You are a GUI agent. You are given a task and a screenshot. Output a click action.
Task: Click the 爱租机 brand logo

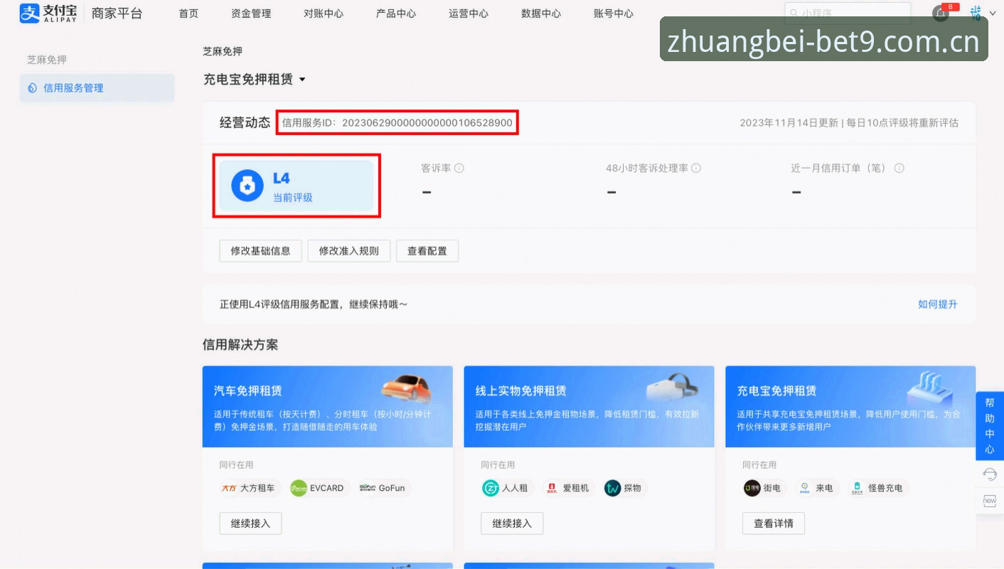551,488
